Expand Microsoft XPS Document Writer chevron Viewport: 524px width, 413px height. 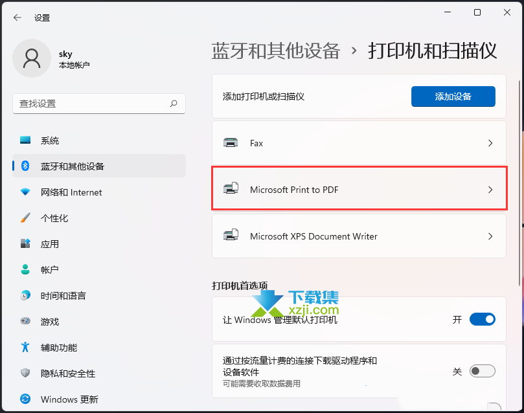tap(490, 236)
